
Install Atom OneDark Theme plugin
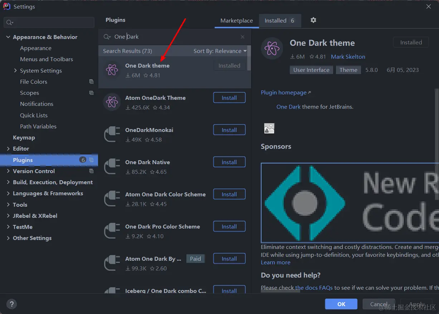[229, 98]
